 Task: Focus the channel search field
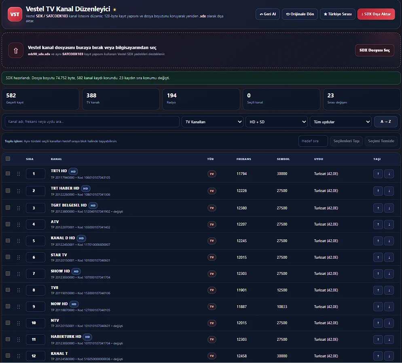92,122
